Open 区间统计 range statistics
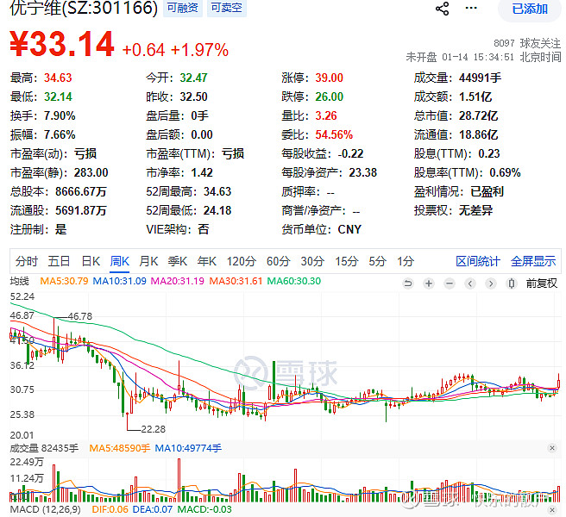 tap(478, 261)
